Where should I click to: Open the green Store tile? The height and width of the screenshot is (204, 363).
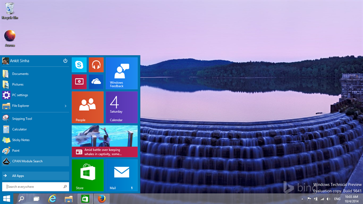[x=88, y=175]
